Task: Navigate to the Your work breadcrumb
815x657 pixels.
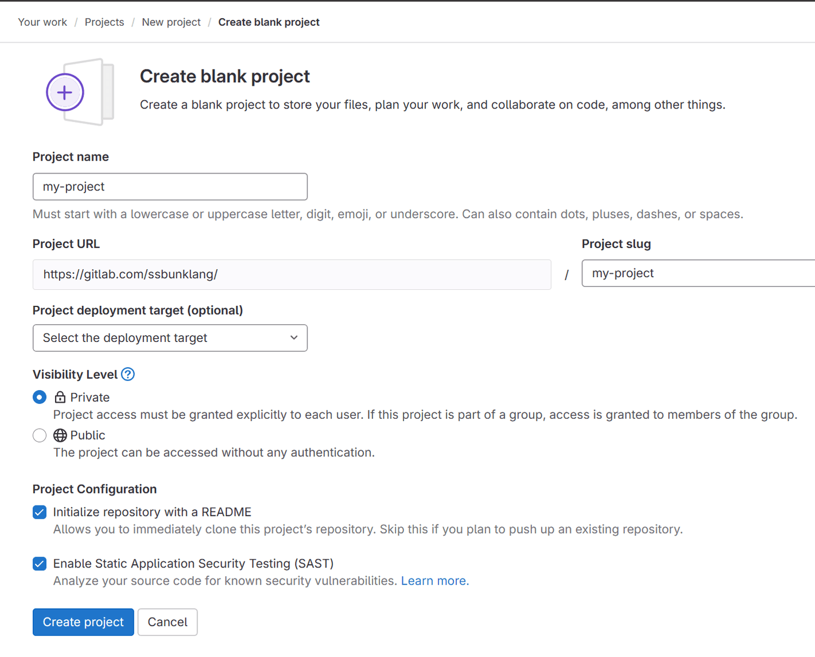Action: (x=42, y=22)
